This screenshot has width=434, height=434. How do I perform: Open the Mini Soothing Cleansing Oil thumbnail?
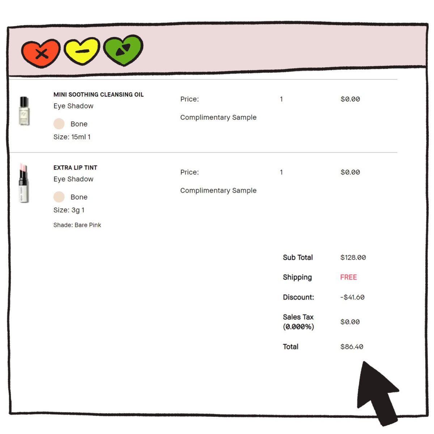pos(24,111)
